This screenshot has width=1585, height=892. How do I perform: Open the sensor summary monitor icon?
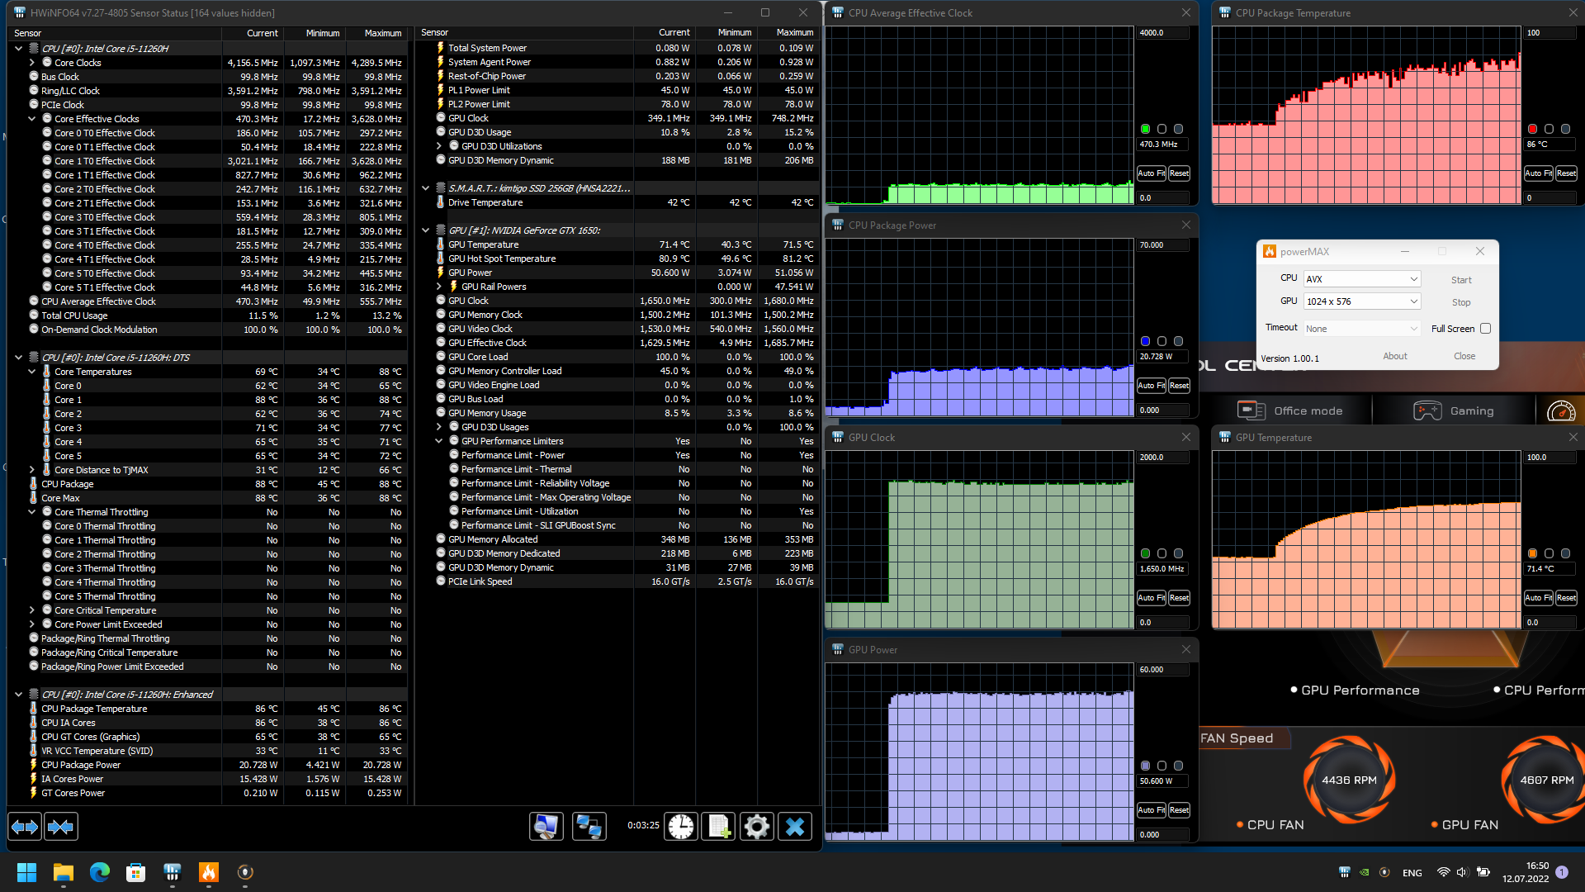(546, 826)
